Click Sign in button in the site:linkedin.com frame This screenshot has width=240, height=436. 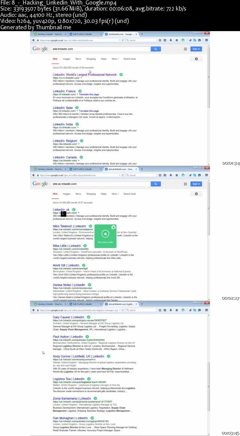click(196, 49)
